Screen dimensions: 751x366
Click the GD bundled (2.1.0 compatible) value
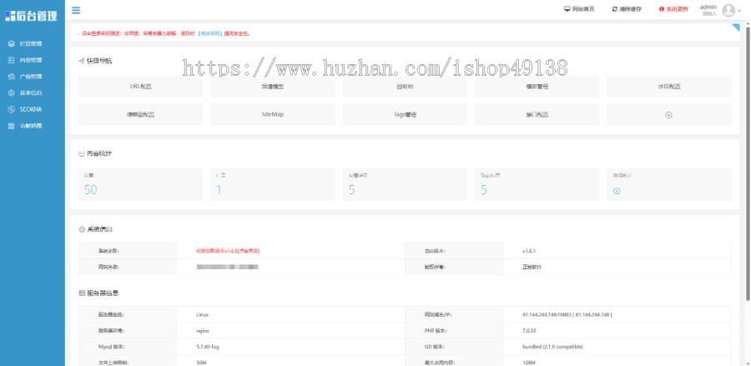tap(552, 347)
